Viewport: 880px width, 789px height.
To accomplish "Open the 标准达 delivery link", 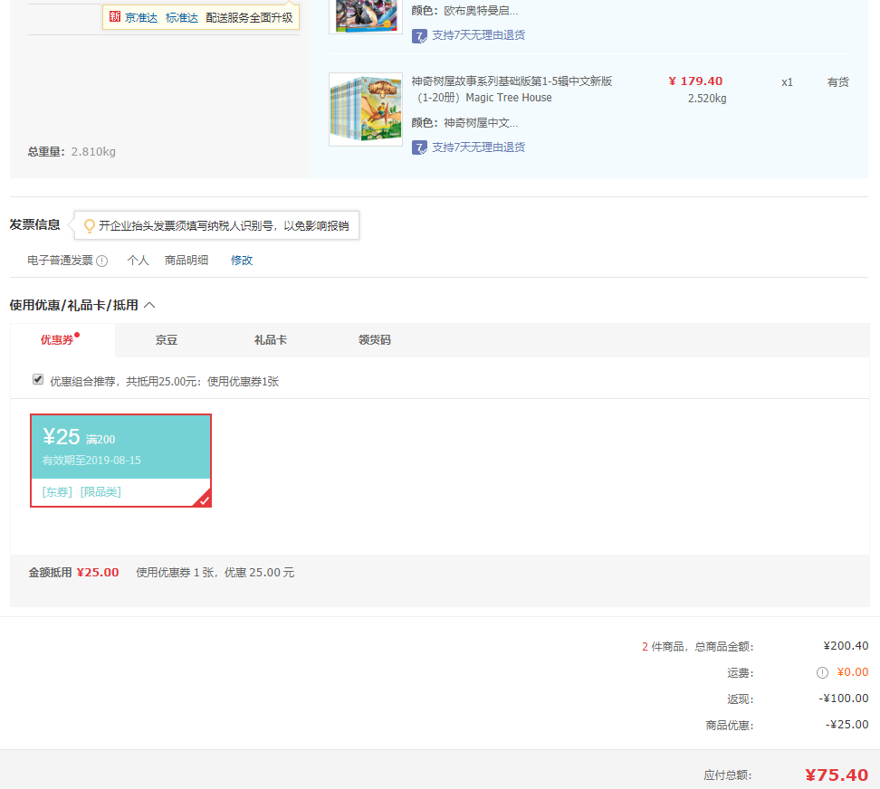I will pos(182,17).
